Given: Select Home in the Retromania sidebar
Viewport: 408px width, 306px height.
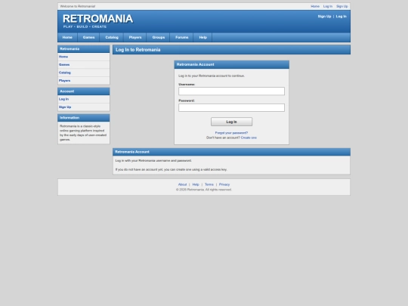Looking at the screenshot, I should (x=84, y=57).
